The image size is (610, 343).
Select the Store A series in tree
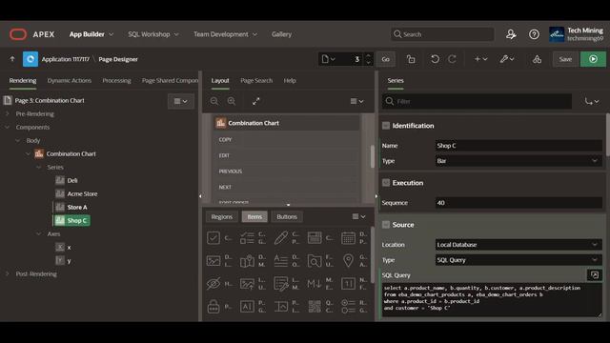[77, 208]
